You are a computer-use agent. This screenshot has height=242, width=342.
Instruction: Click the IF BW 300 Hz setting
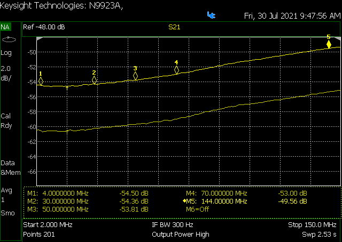173,225
